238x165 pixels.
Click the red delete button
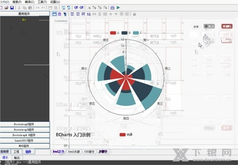coord(227,27)
